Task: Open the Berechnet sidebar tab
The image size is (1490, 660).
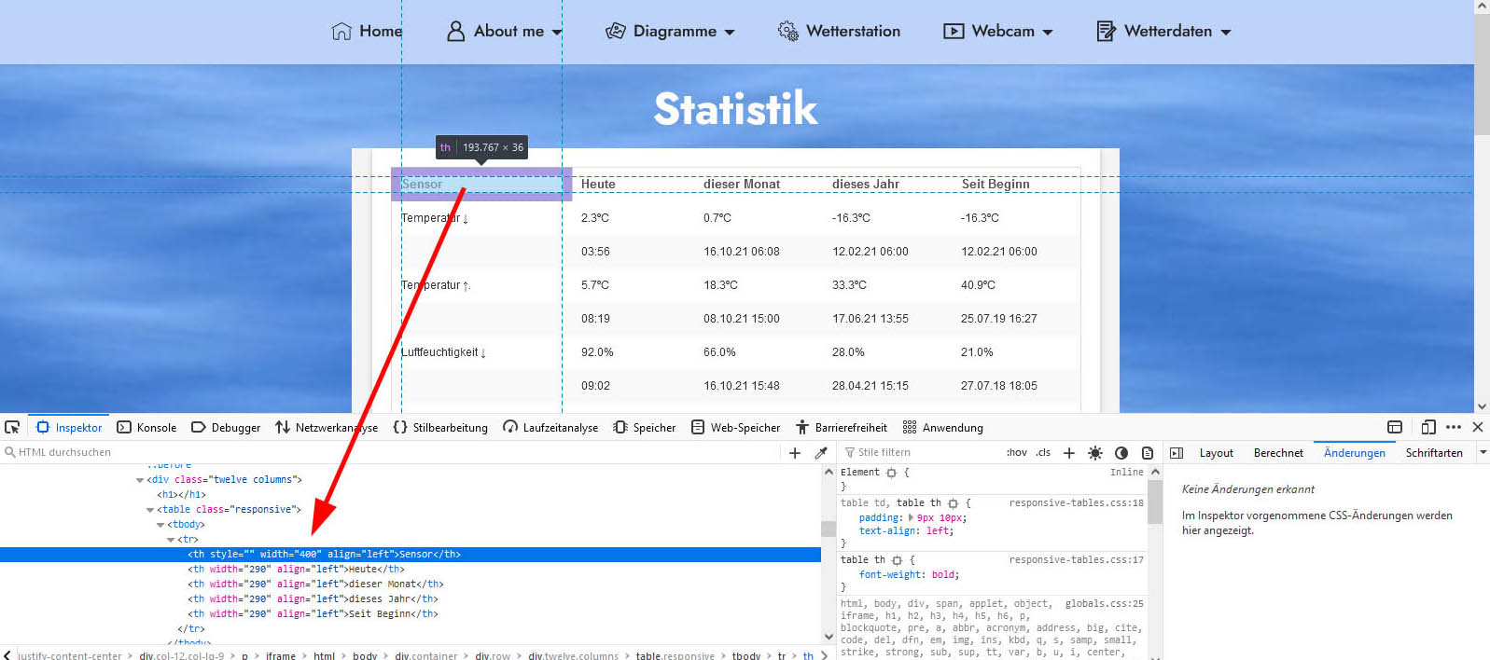Action: pyautogui.click(x=1277, y=453)
